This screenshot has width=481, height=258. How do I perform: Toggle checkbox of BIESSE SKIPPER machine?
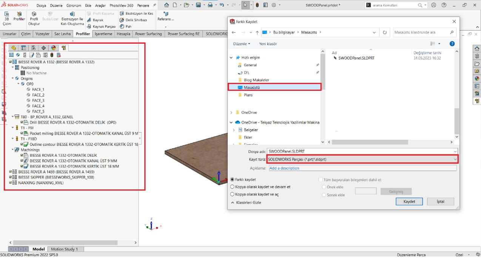tap(11, 177)
